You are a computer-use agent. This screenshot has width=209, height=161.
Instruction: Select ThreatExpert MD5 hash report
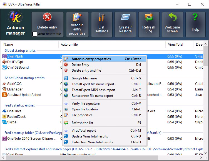coord(104,90)
